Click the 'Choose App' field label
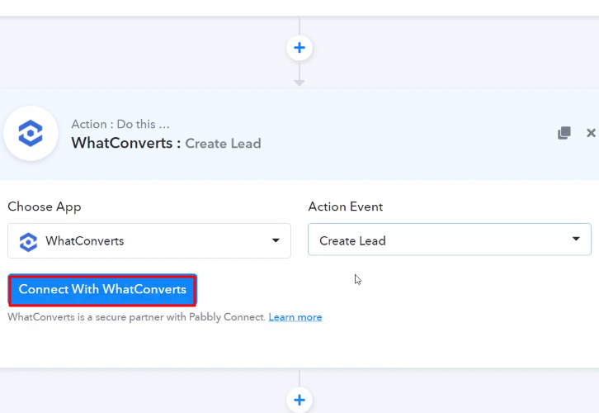599x413 pixels. [x=45, y=206]
